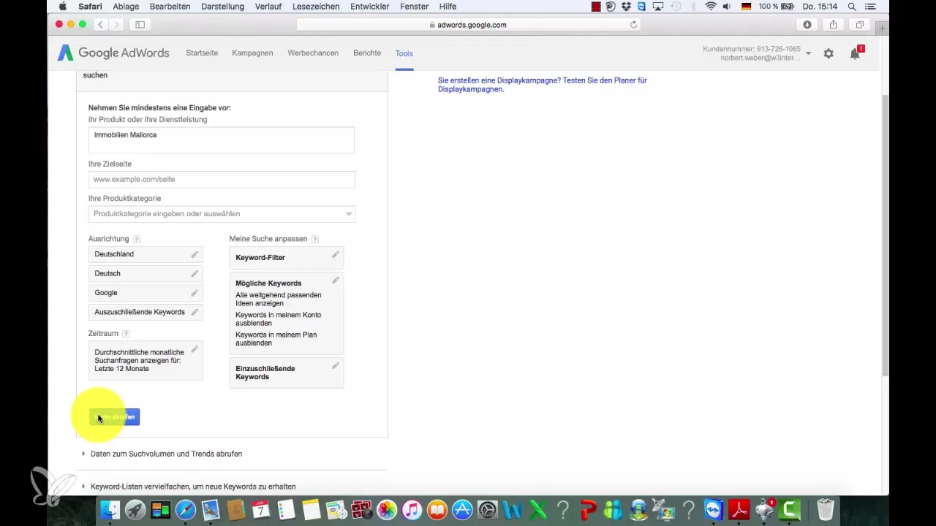Edit the Deutsch language pencil icon
936x526 pixels.
coord(195,273)
